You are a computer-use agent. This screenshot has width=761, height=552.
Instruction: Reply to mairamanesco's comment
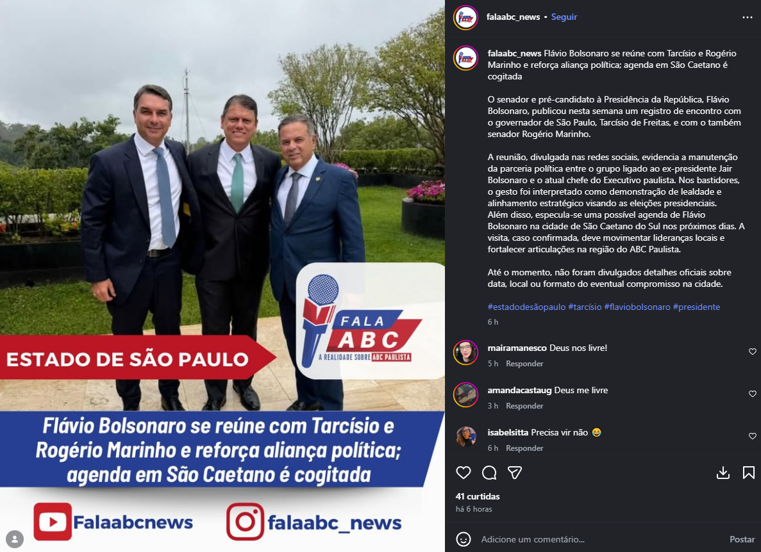pyautogui.click(x=524, y=364)
